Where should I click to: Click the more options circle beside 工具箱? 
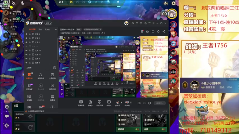point(54,68)
